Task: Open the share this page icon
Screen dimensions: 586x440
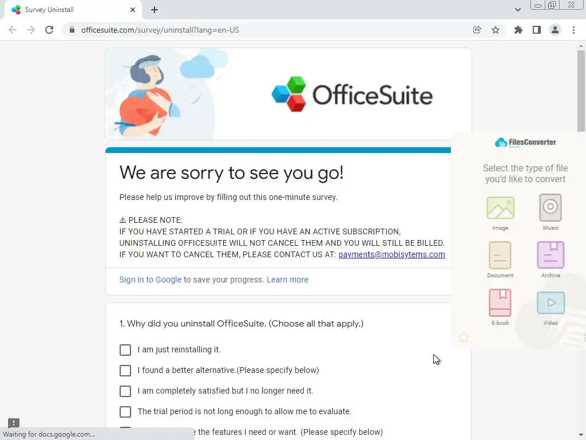Action: coord(477,30)
